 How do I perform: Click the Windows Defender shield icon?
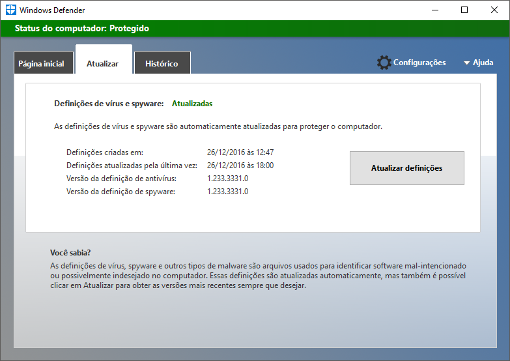(x=10, y=10)
